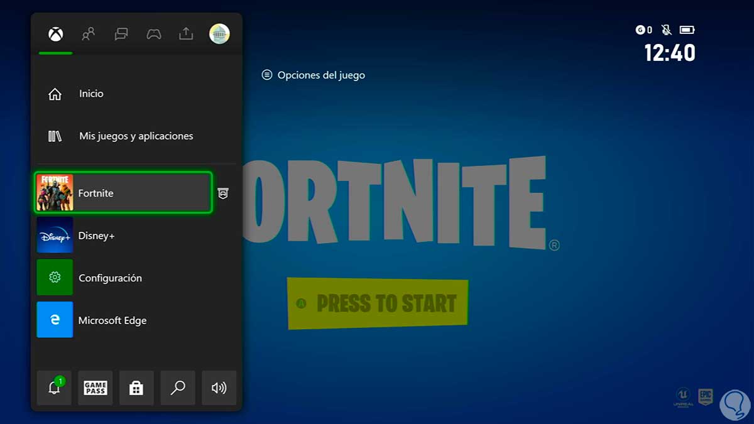754x424 pixels.
Task: Open the profile avatar tab
Action: tap(219, 34)
